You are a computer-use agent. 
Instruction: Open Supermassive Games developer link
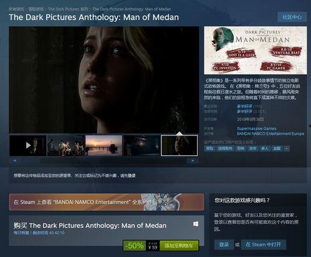pyautogui.click(x=257, y=128)
